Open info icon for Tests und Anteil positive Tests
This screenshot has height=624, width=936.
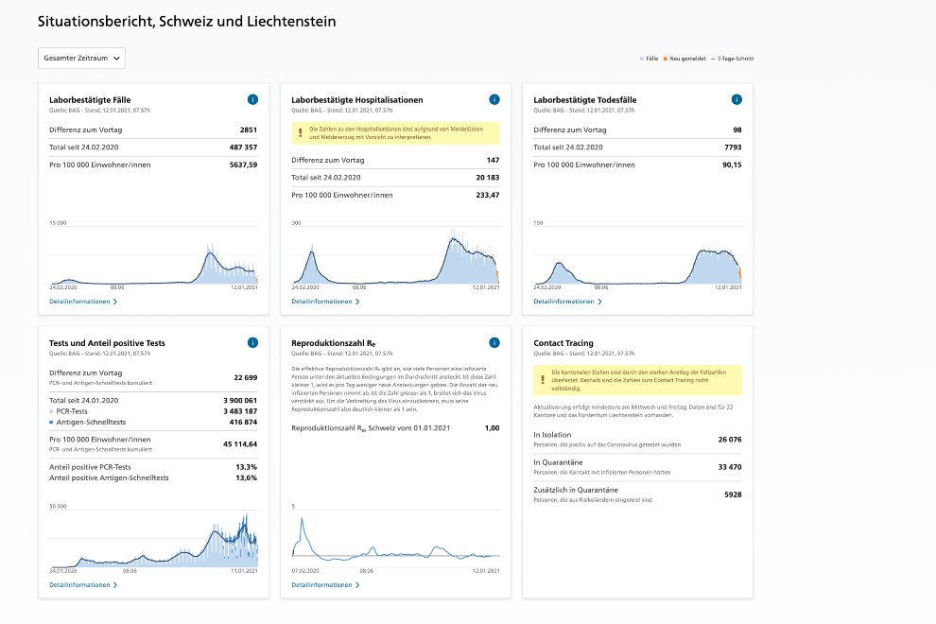252,343
